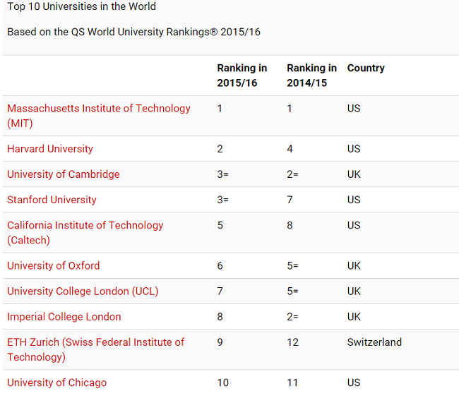The width and height of the screenshot is (459, 398).
Task: Click the QS World University Rankings subtitle text
Action: 133,32
